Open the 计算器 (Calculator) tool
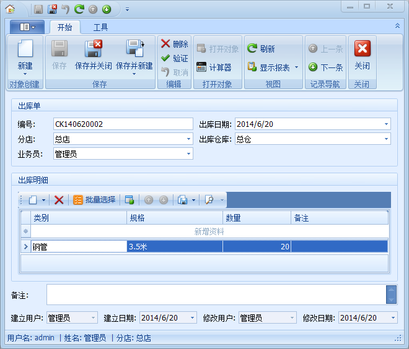The height and width of the screenshot is (349, 409). tap(214, 67)
